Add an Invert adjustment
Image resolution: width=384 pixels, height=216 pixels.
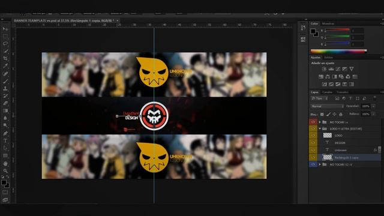pyautogui.click(x=324, y=84)
